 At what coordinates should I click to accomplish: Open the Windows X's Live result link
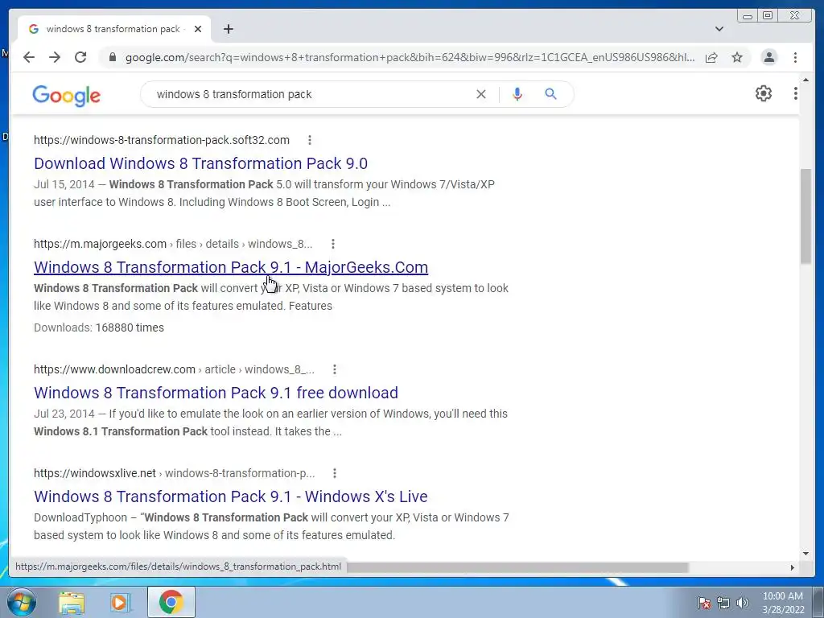coord(231,496)
